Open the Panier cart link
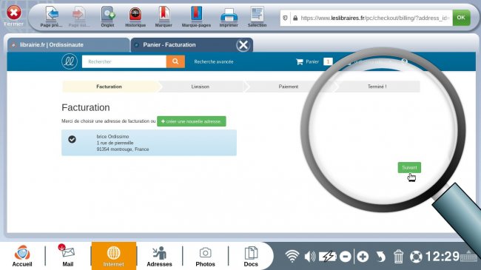481x270 pixels. click(308, 61)
